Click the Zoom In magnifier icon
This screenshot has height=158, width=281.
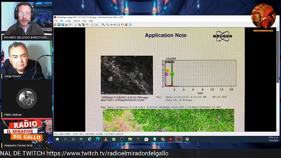[x=104, y=25]
